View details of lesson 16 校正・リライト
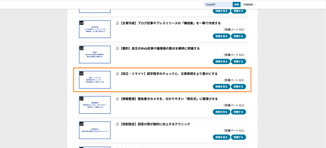 pyautogui.click(x=221, y=87)
